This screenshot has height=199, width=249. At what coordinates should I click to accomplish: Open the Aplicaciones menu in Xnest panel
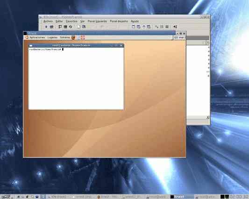pos(37,37)
